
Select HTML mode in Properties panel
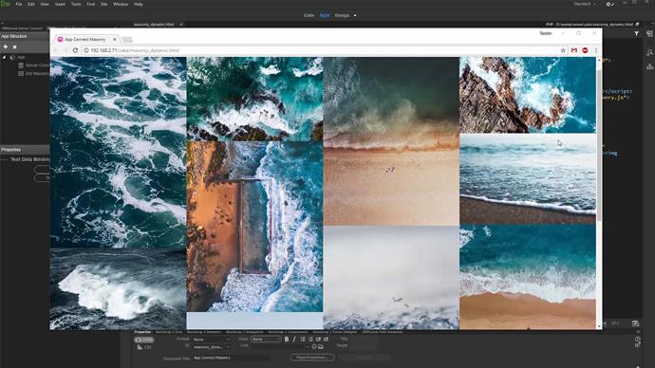coord(144,340)
